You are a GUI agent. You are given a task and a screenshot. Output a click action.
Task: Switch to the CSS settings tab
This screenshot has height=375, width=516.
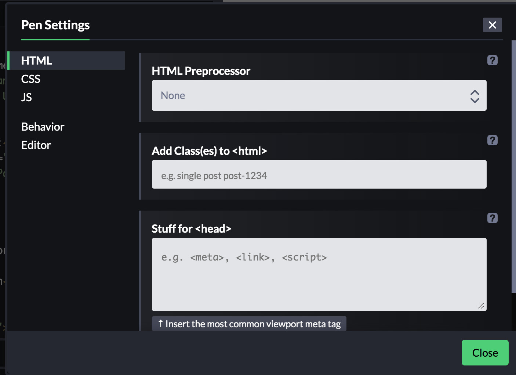31,79
